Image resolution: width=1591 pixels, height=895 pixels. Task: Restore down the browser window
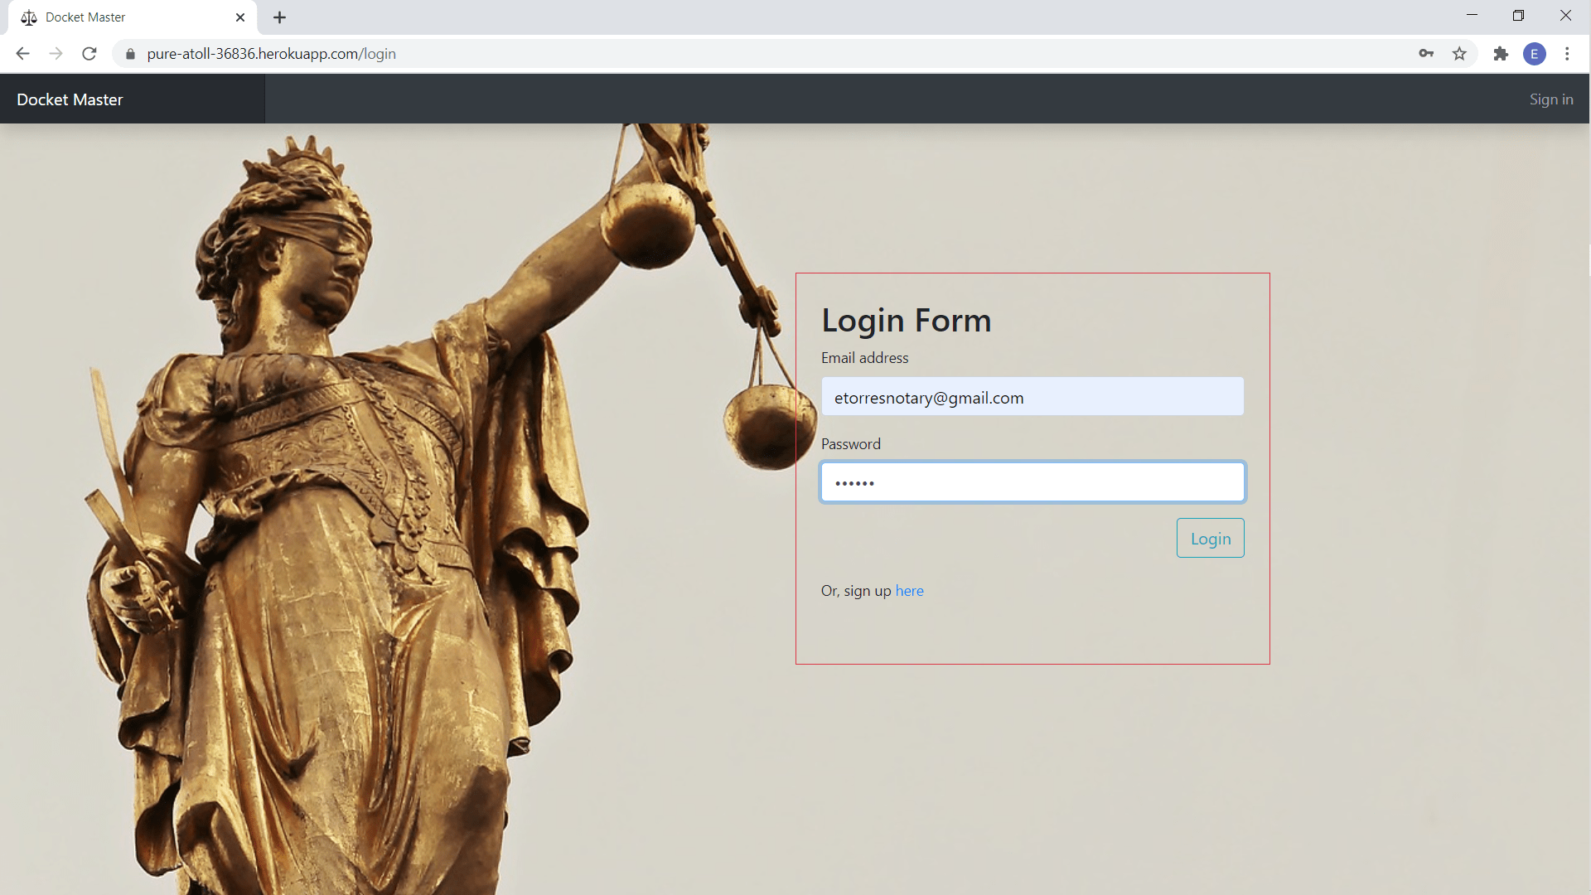click(x=1518, y=16)
